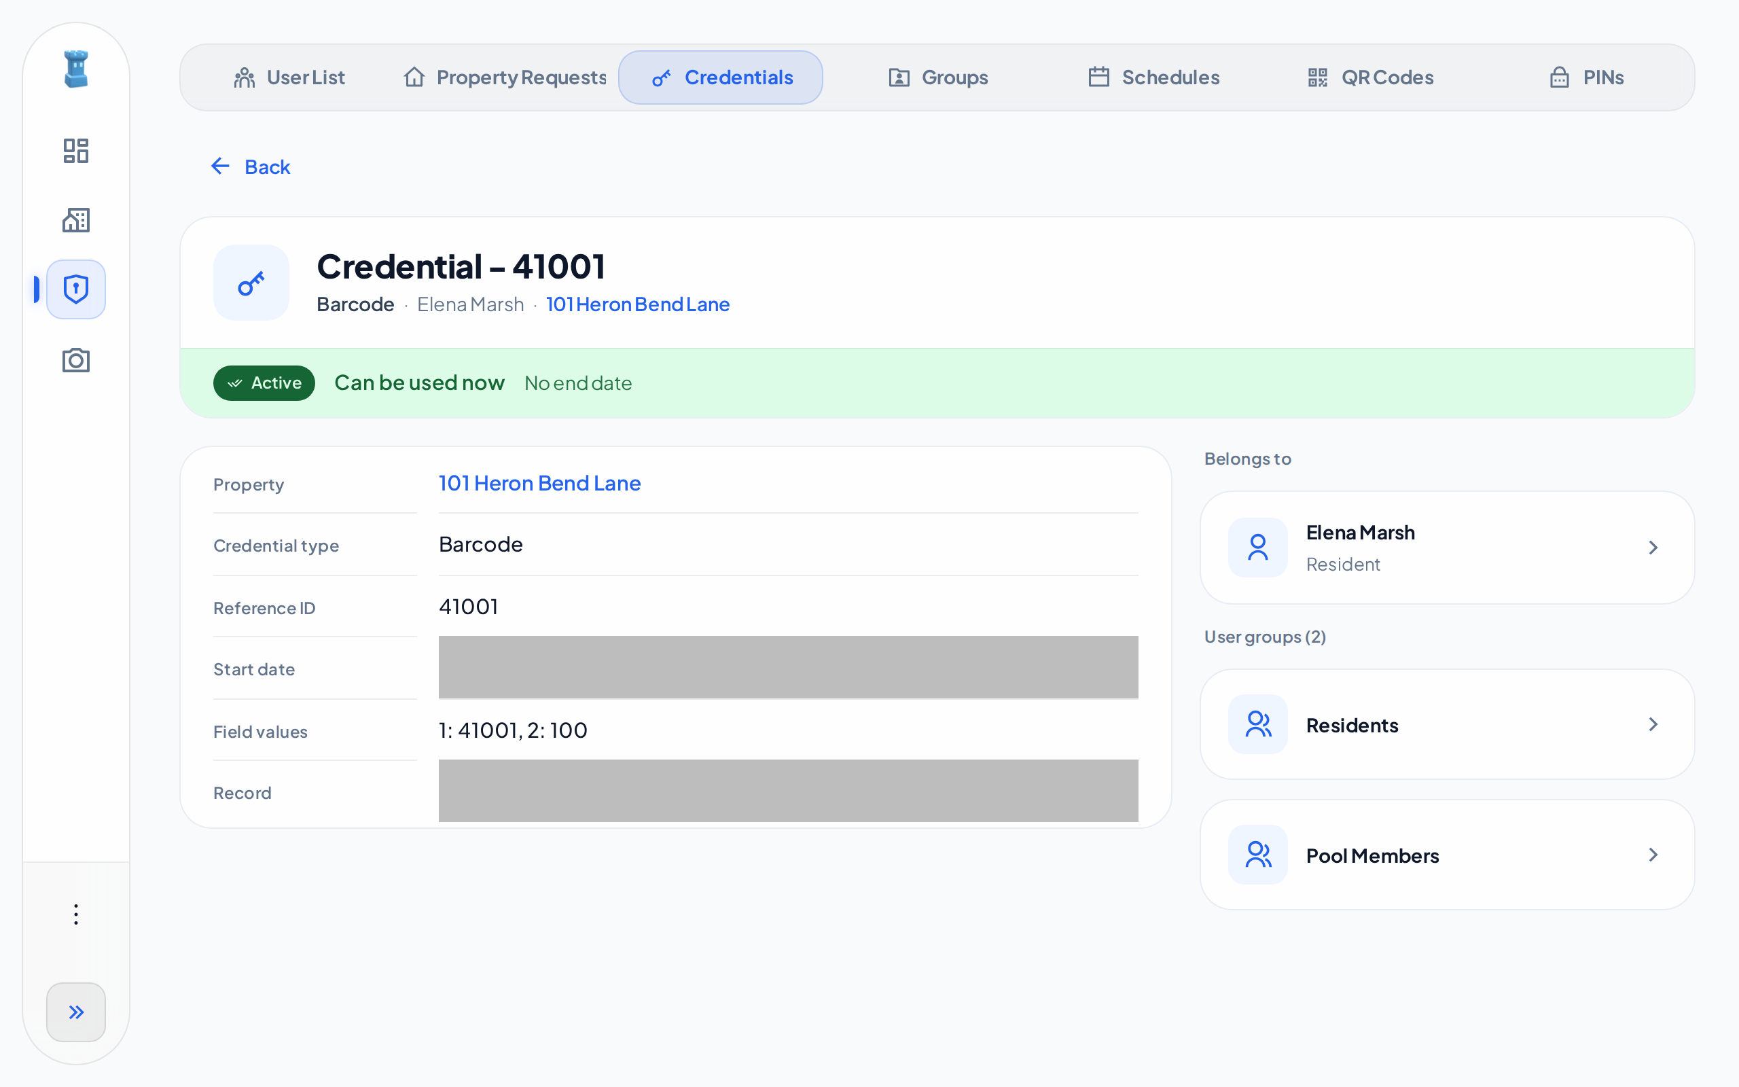
Task: Switch to the User List tab
Action: pyautogui.click(x=289, y=77)
